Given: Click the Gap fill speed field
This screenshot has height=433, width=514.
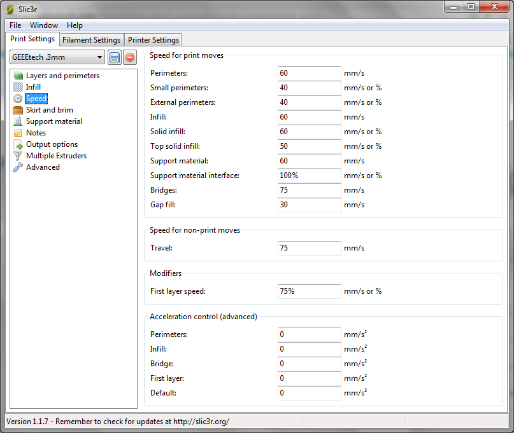Looking at the screenshot, I should click(x=309, y=205).
